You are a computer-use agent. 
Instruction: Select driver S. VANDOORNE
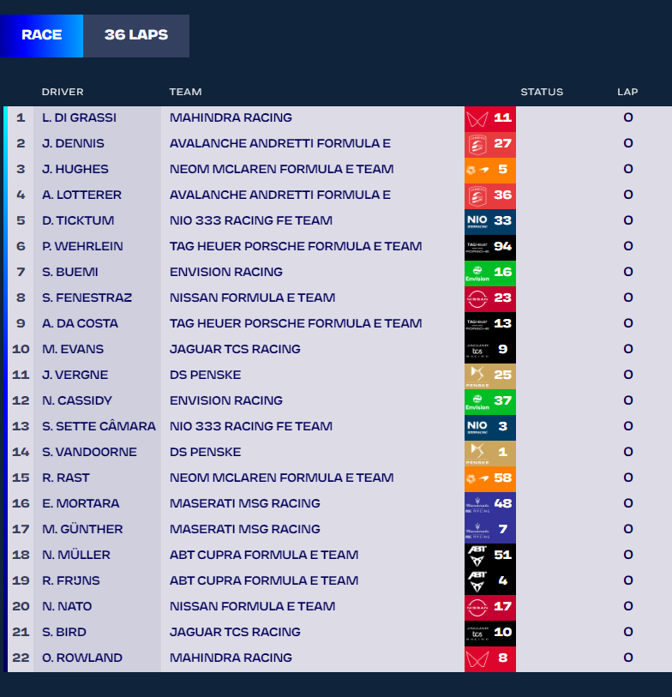pos(89,453)
